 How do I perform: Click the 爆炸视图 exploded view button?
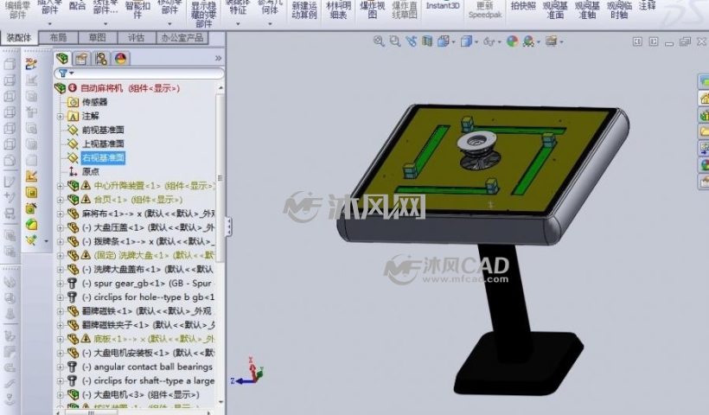pos(372,9)
